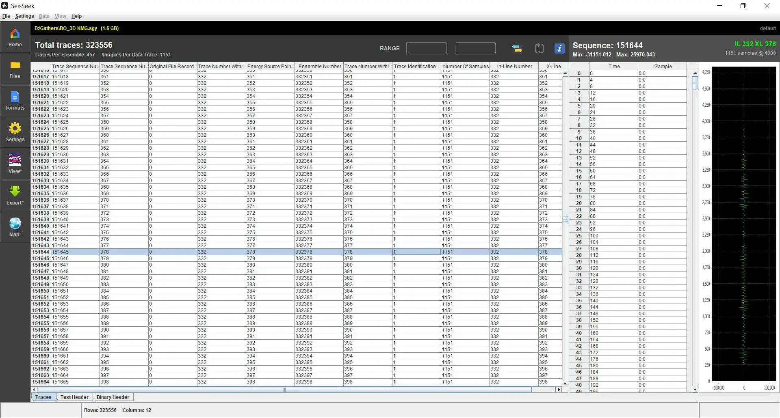Open the Home sidebar icon
Screen dimensions: 780x418
pyautogui.click(x=15, y=37)
